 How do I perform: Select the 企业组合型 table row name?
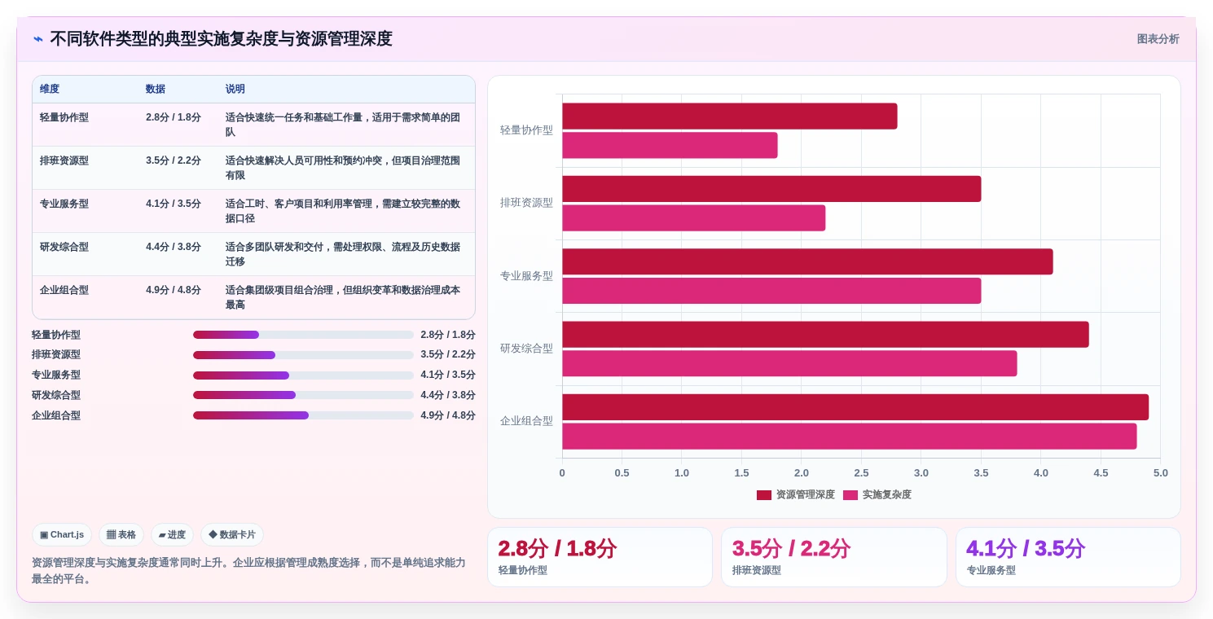64,290
